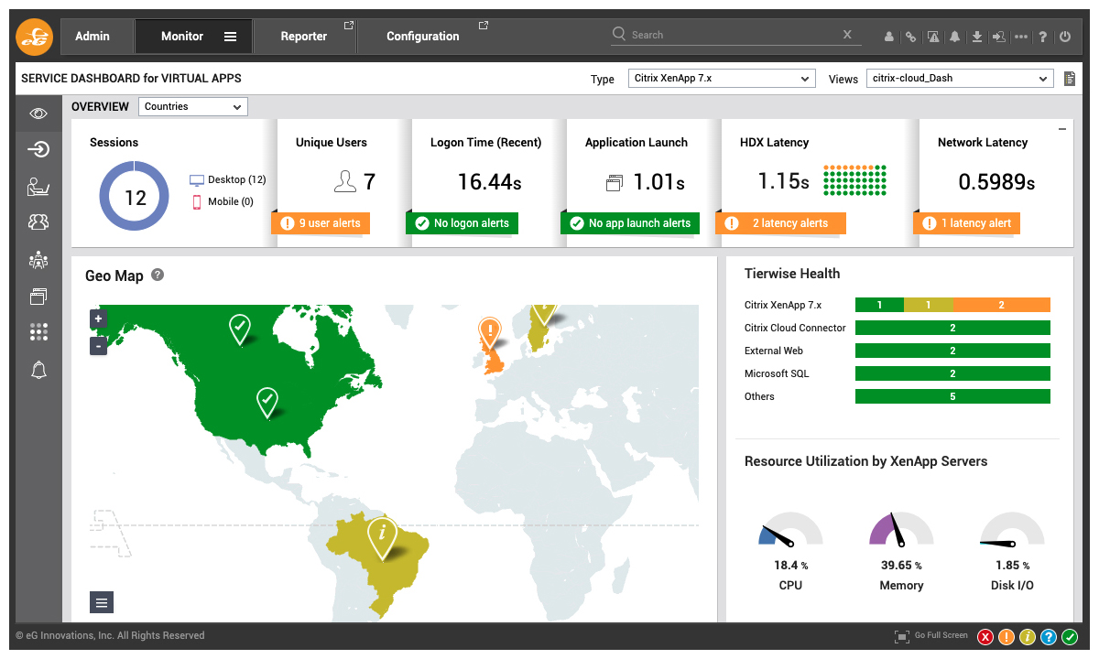The height and width of the screenshot is (659, 1099).
Task: Open the Configuration tab
Action: (423, 37)
